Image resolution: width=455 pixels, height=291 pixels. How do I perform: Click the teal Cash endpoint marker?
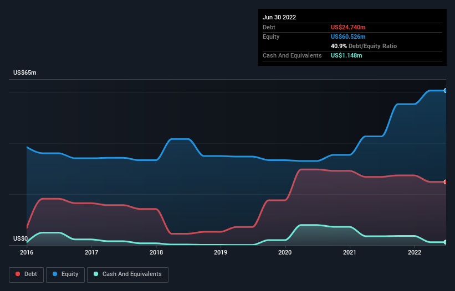coord(446,242)
